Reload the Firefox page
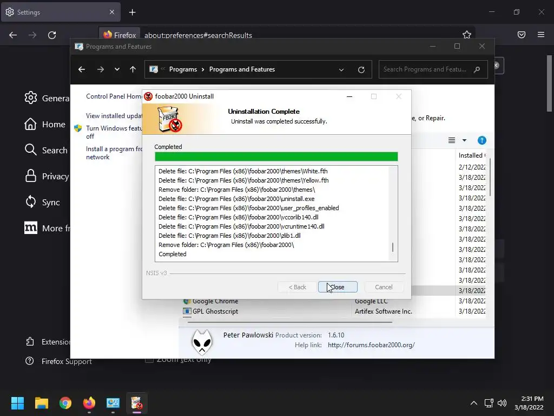Viewport: 554px width, 416px height. 52,35
